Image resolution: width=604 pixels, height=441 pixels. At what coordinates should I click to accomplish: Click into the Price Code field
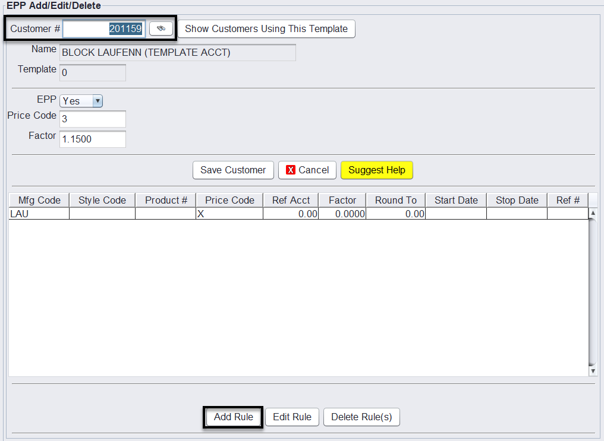[93, 119]
